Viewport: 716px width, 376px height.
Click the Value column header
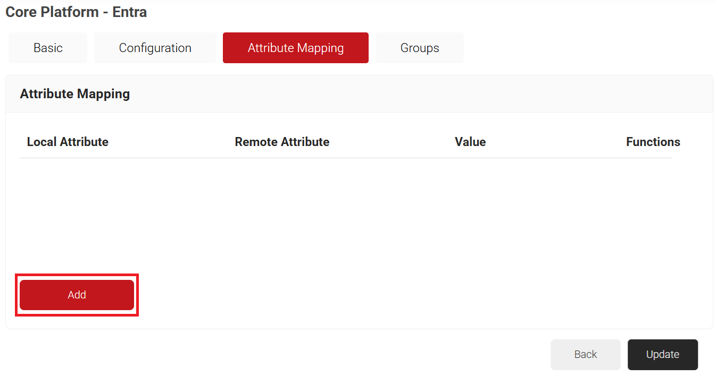(x=470, y=142)
